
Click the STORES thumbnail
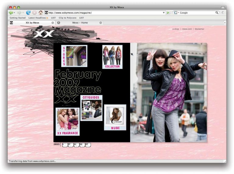[x=74, y=56]
